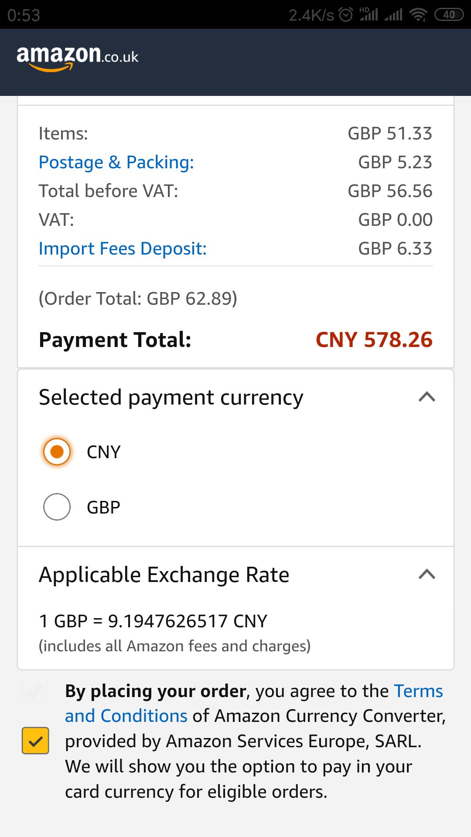471x837 pixels.
Task: Tap the Wi-Fi signal status icon
Action: [418, 15]
